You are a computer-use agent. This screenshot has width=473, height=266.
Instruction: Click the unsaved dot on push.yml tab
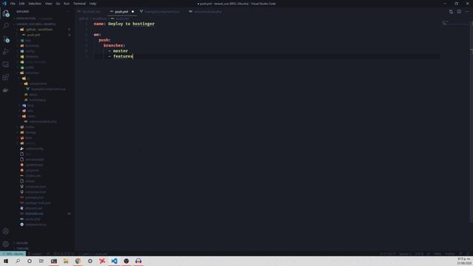click(132, 12)
